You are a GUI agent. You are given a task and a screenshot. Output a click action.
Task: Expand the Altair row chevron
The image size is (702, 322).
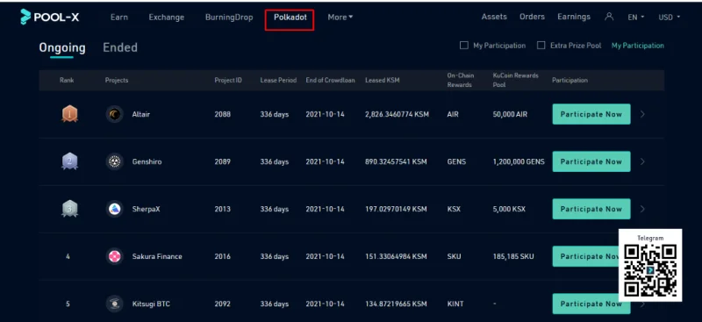643,114
